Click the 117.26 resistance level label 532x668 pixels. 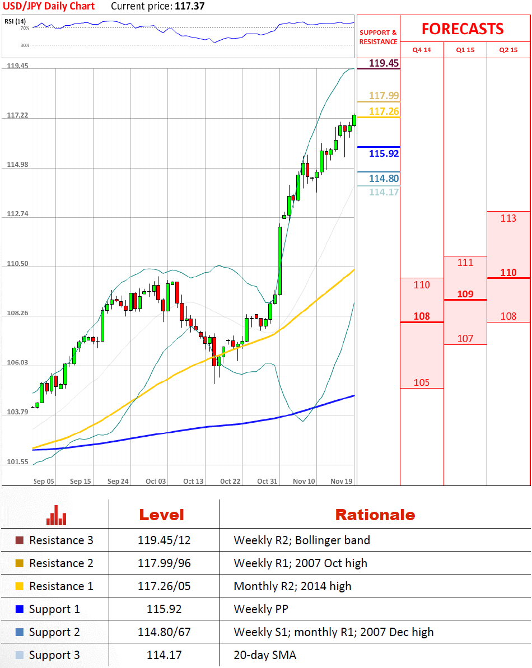coord(384,111)
